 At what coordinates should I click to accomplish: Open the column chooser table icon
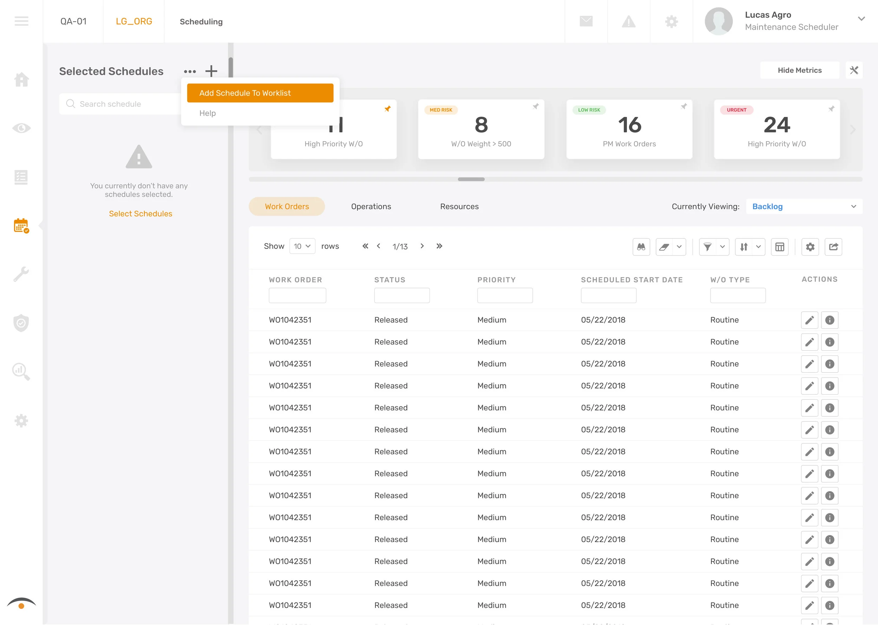click(x=780, y=247)
